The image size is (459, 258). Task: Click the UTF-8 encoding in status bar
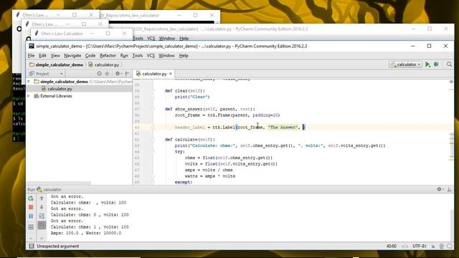click(x=419, y=247)
